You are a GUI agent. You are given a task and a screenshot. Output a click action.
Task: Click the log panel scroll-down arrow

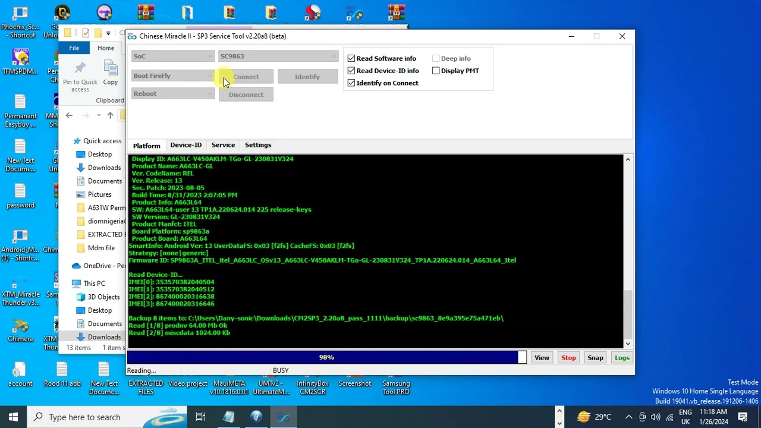tap(628, 343)
